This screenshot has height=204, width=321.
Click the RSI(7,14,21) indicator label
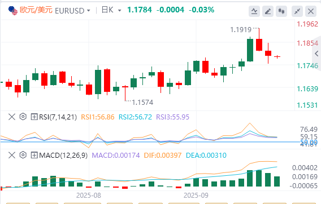tap(58, 117)
